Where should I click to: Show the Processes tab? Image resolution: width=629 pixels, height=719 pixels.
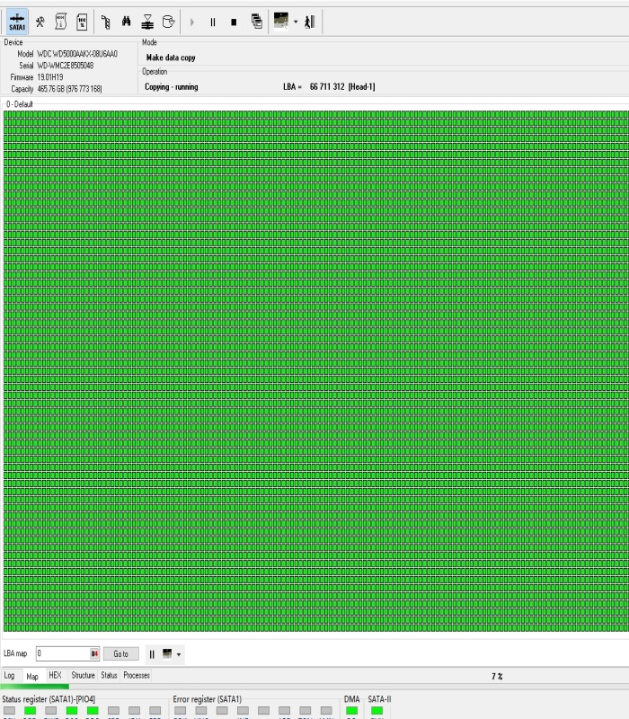[137, 675]
